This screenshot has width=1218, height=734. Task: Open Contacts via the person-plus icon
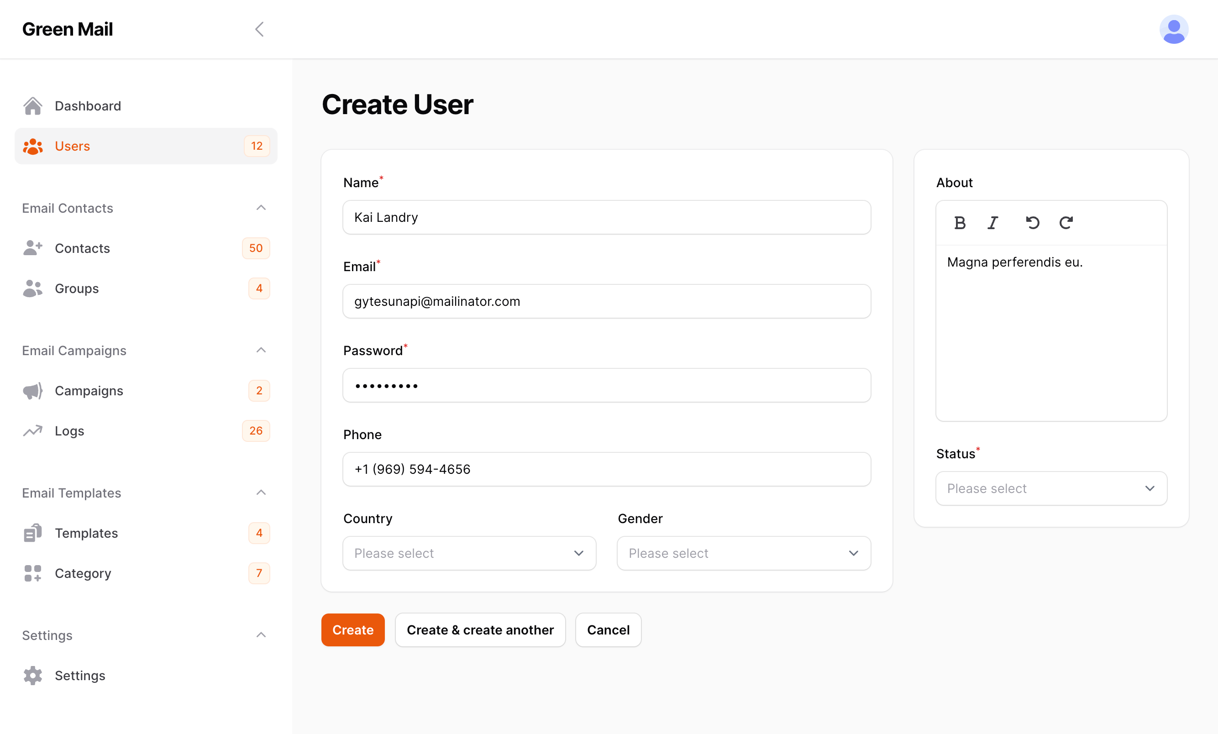pos(32,248)
